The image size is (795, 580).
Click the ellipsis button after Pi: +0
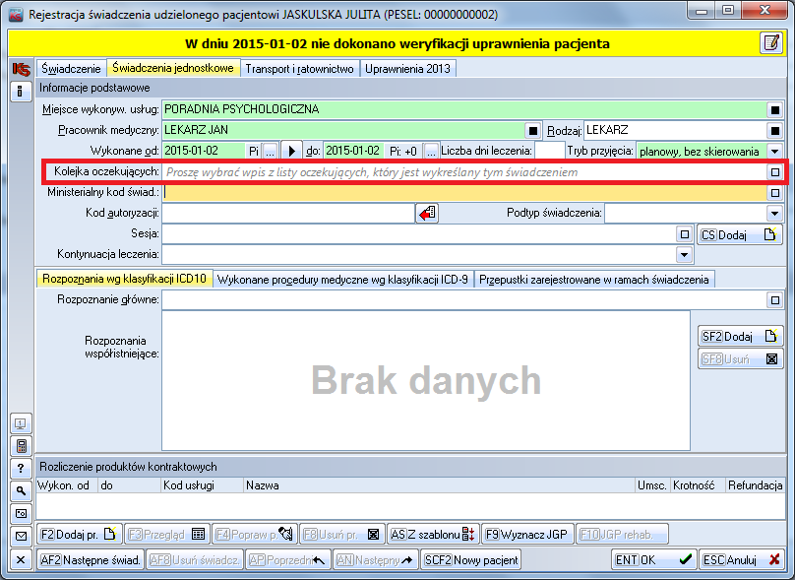pos(431,152)
